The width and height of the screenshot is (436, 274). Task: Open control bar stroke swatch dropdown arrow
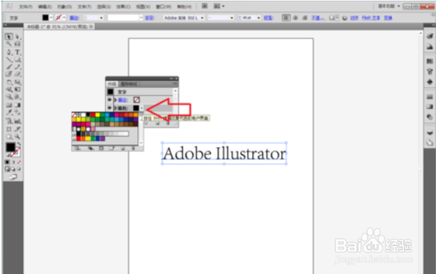coord(64,18)
